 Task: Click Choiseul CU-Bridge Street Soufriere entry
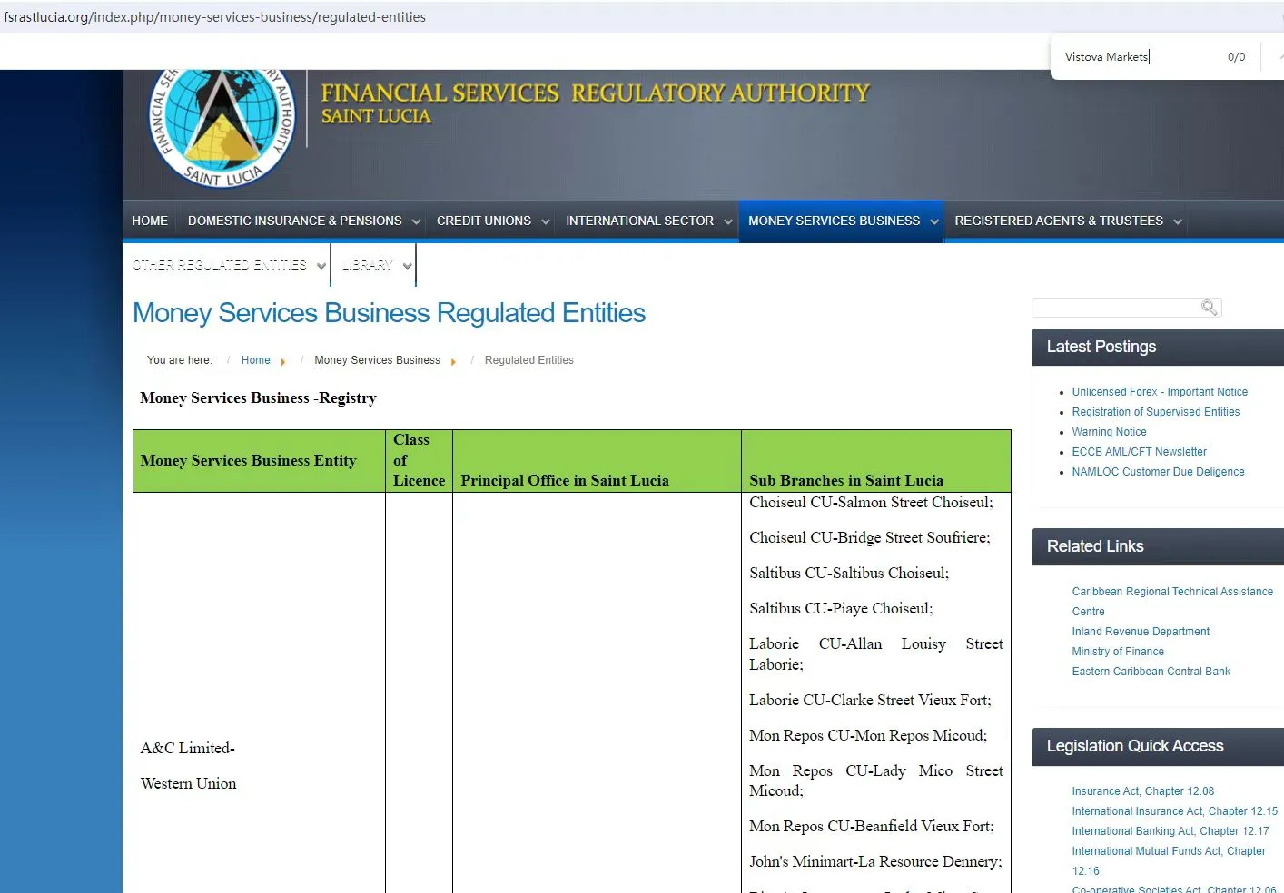(x=870, y=537)
